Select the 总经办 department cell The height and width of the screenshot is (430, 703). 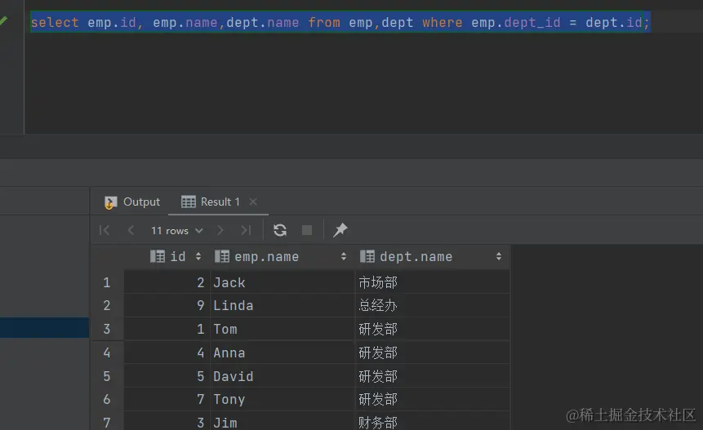pyautogui.click(x=433, y=305)
